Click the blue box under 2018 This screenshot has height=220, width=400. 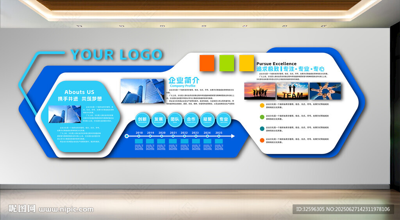pyautogui.click(x=139, y=141)
